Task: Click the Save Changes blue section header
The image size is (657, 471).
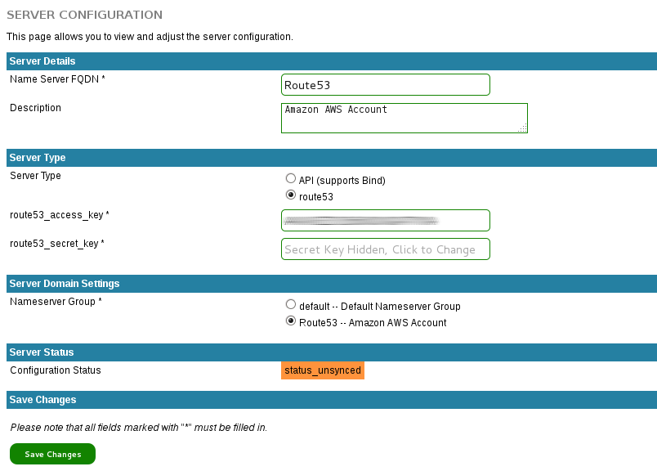Action: point(332,400)
